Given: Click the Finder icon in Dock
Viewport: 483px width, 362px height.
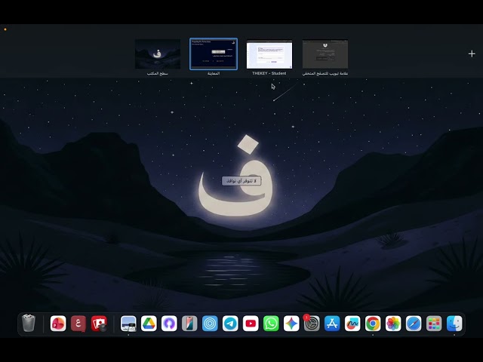Looking at the screenshot, I should [454, 324].
